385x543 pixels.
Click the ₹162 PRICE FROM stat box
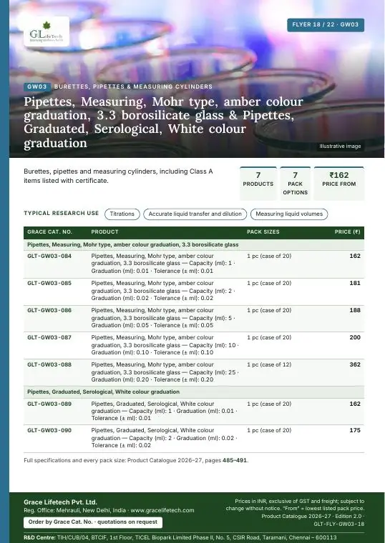point(339,184)
